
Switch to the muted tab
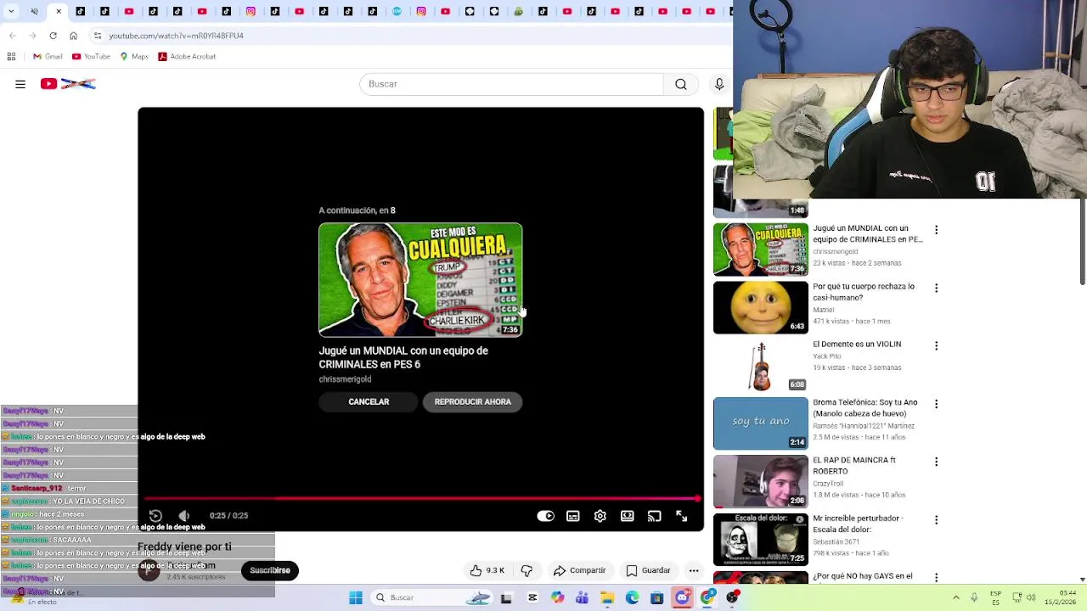34,11
